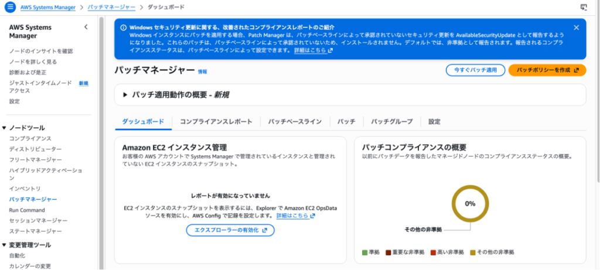Click the green 準拠 legend swatch

364,252
